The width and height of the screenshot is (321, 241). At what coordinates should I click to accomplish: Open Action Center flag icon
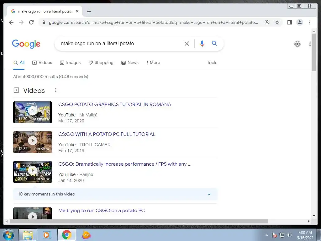click(274, 235)
